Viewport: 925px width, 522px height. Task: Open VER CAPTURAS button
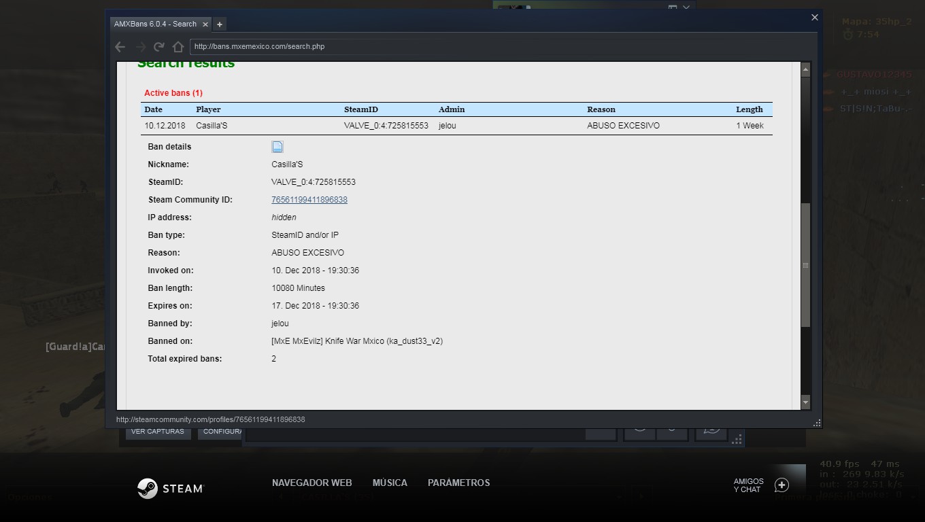[158, 432]
